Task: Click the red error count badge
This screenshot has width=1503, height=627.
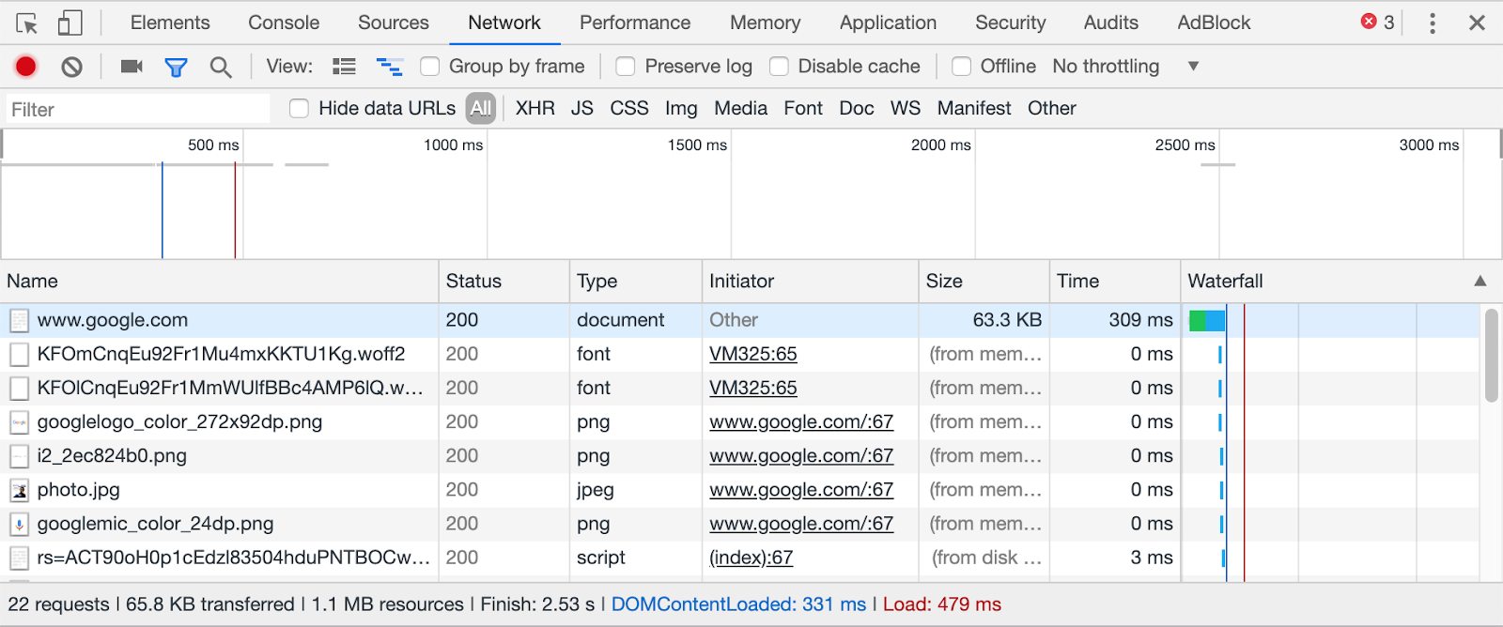Action: pyautogui.click(x=1377, y=22)
